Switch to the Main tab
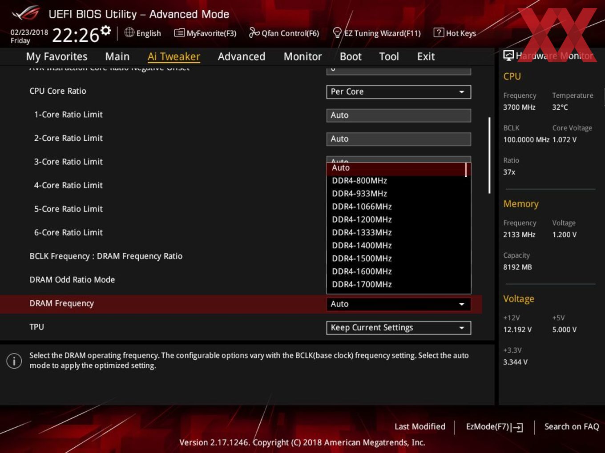605x453 pixels. click(117, 56)
